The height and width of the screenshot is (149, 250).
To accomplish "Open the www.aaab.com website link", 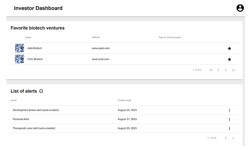I will (101, 48).
